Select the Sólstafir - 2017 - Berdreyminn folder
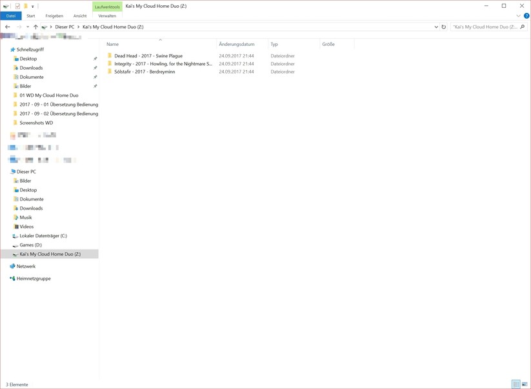Screen dimensions: 531x389 pyautogui.click(x=145, y=72)
